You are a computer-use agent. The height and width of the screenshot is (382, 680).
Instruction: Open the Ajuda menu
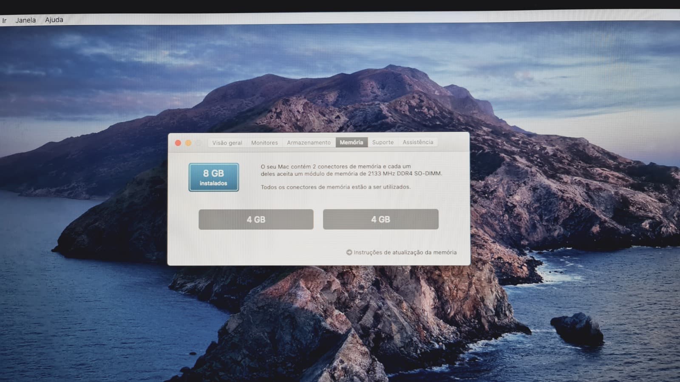point(54,20)
